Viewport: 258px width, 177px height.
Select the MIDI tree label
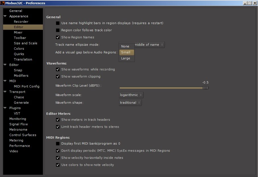12,81
